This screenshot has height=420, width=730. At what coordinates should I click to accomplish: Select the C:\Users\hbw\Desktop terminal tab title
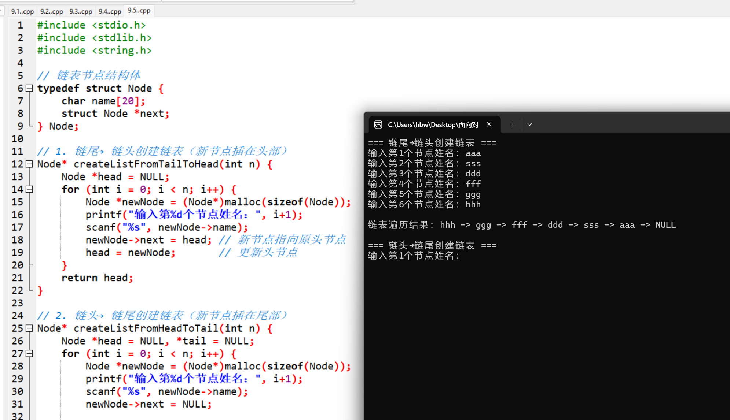pyautogui.click(x=433, y=125)
